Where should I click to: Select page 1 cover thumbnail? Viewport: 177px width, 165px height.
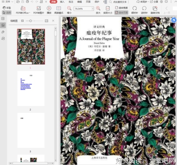point(31,47)
